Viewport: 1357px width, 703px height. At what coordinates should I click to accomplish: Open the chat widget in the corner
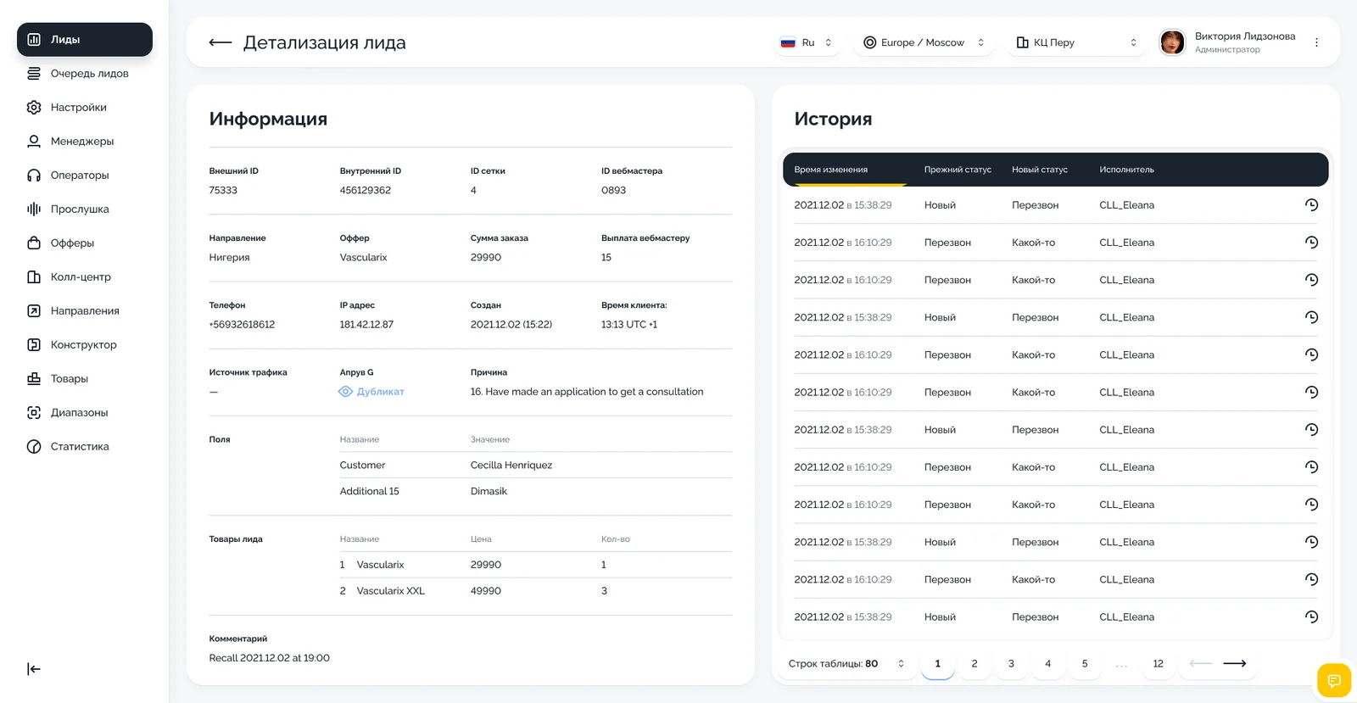(1333, 680)
